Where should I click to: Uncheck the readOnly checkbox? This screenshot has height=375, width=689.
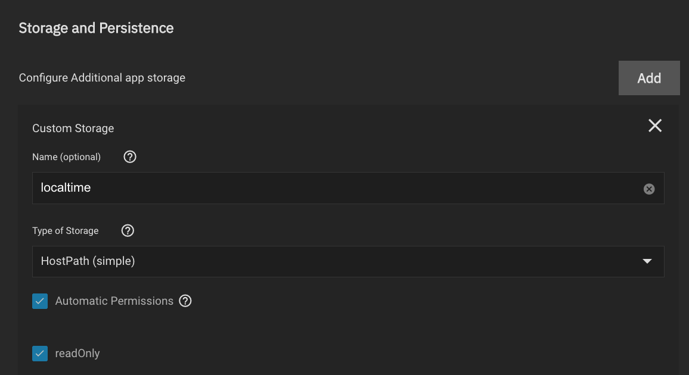click(40, 353)
